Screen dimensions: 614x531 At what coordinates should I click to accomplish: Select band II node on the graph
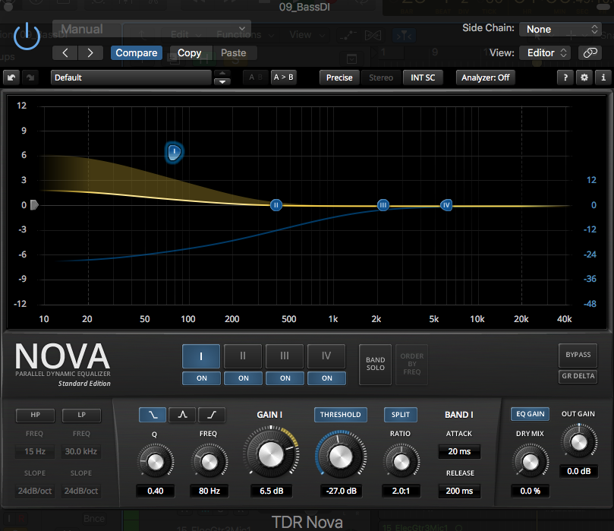click(x=276, y=205)
